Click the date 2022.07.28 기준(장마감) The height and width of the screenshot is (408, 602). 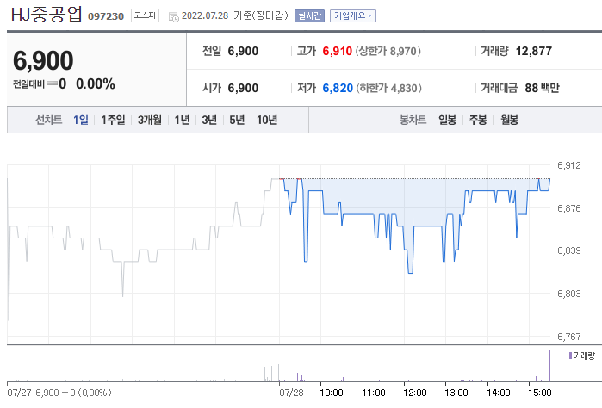pyautogui.click(x=234, y=15)
